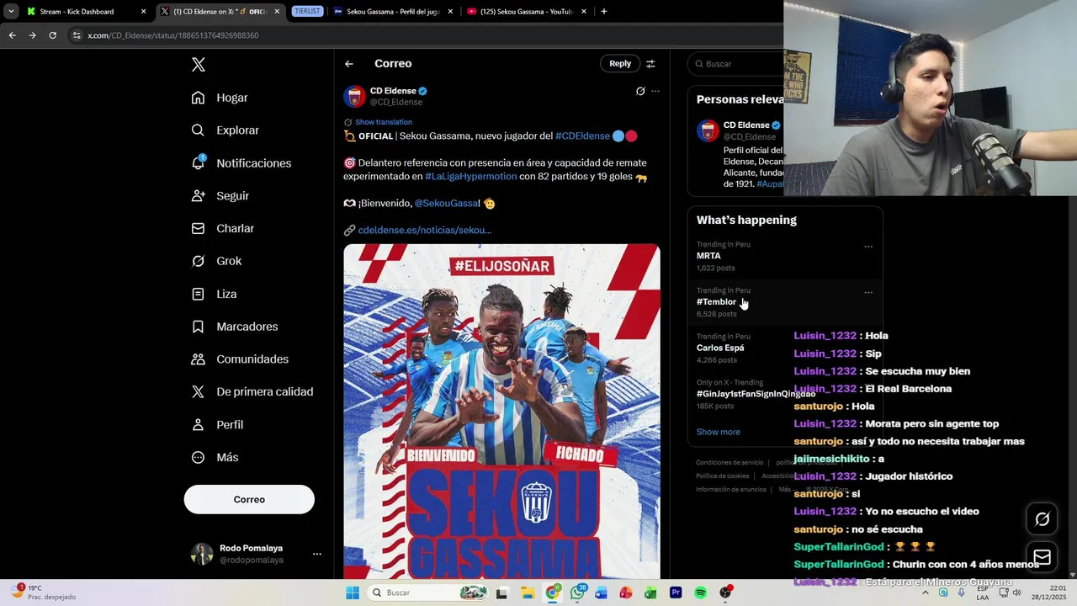Open the Windows Start button
1077x606 pixels.
pyautogui.click(x=353, y=593)
